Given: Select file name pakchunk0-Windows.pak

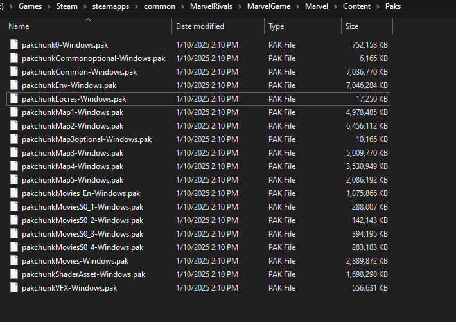Looking at the screenshot, I should click(x=65, y=45).
